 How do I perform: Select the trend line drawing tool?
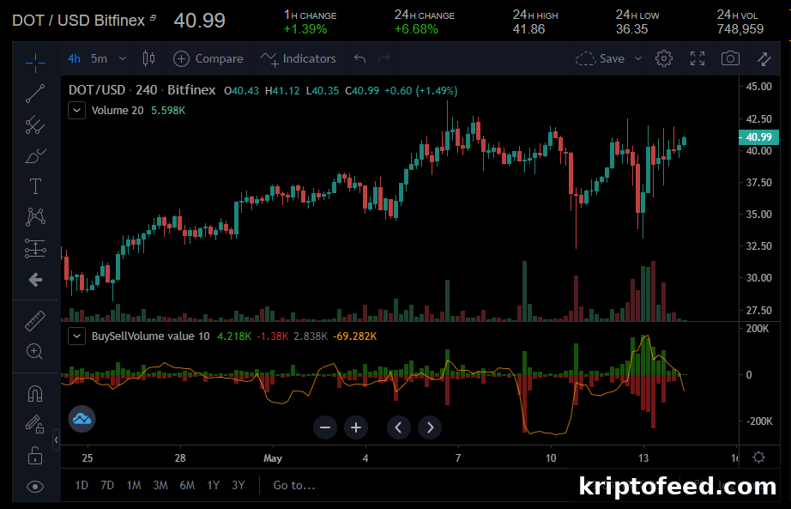pyautogui.click(x=35, y=94)
